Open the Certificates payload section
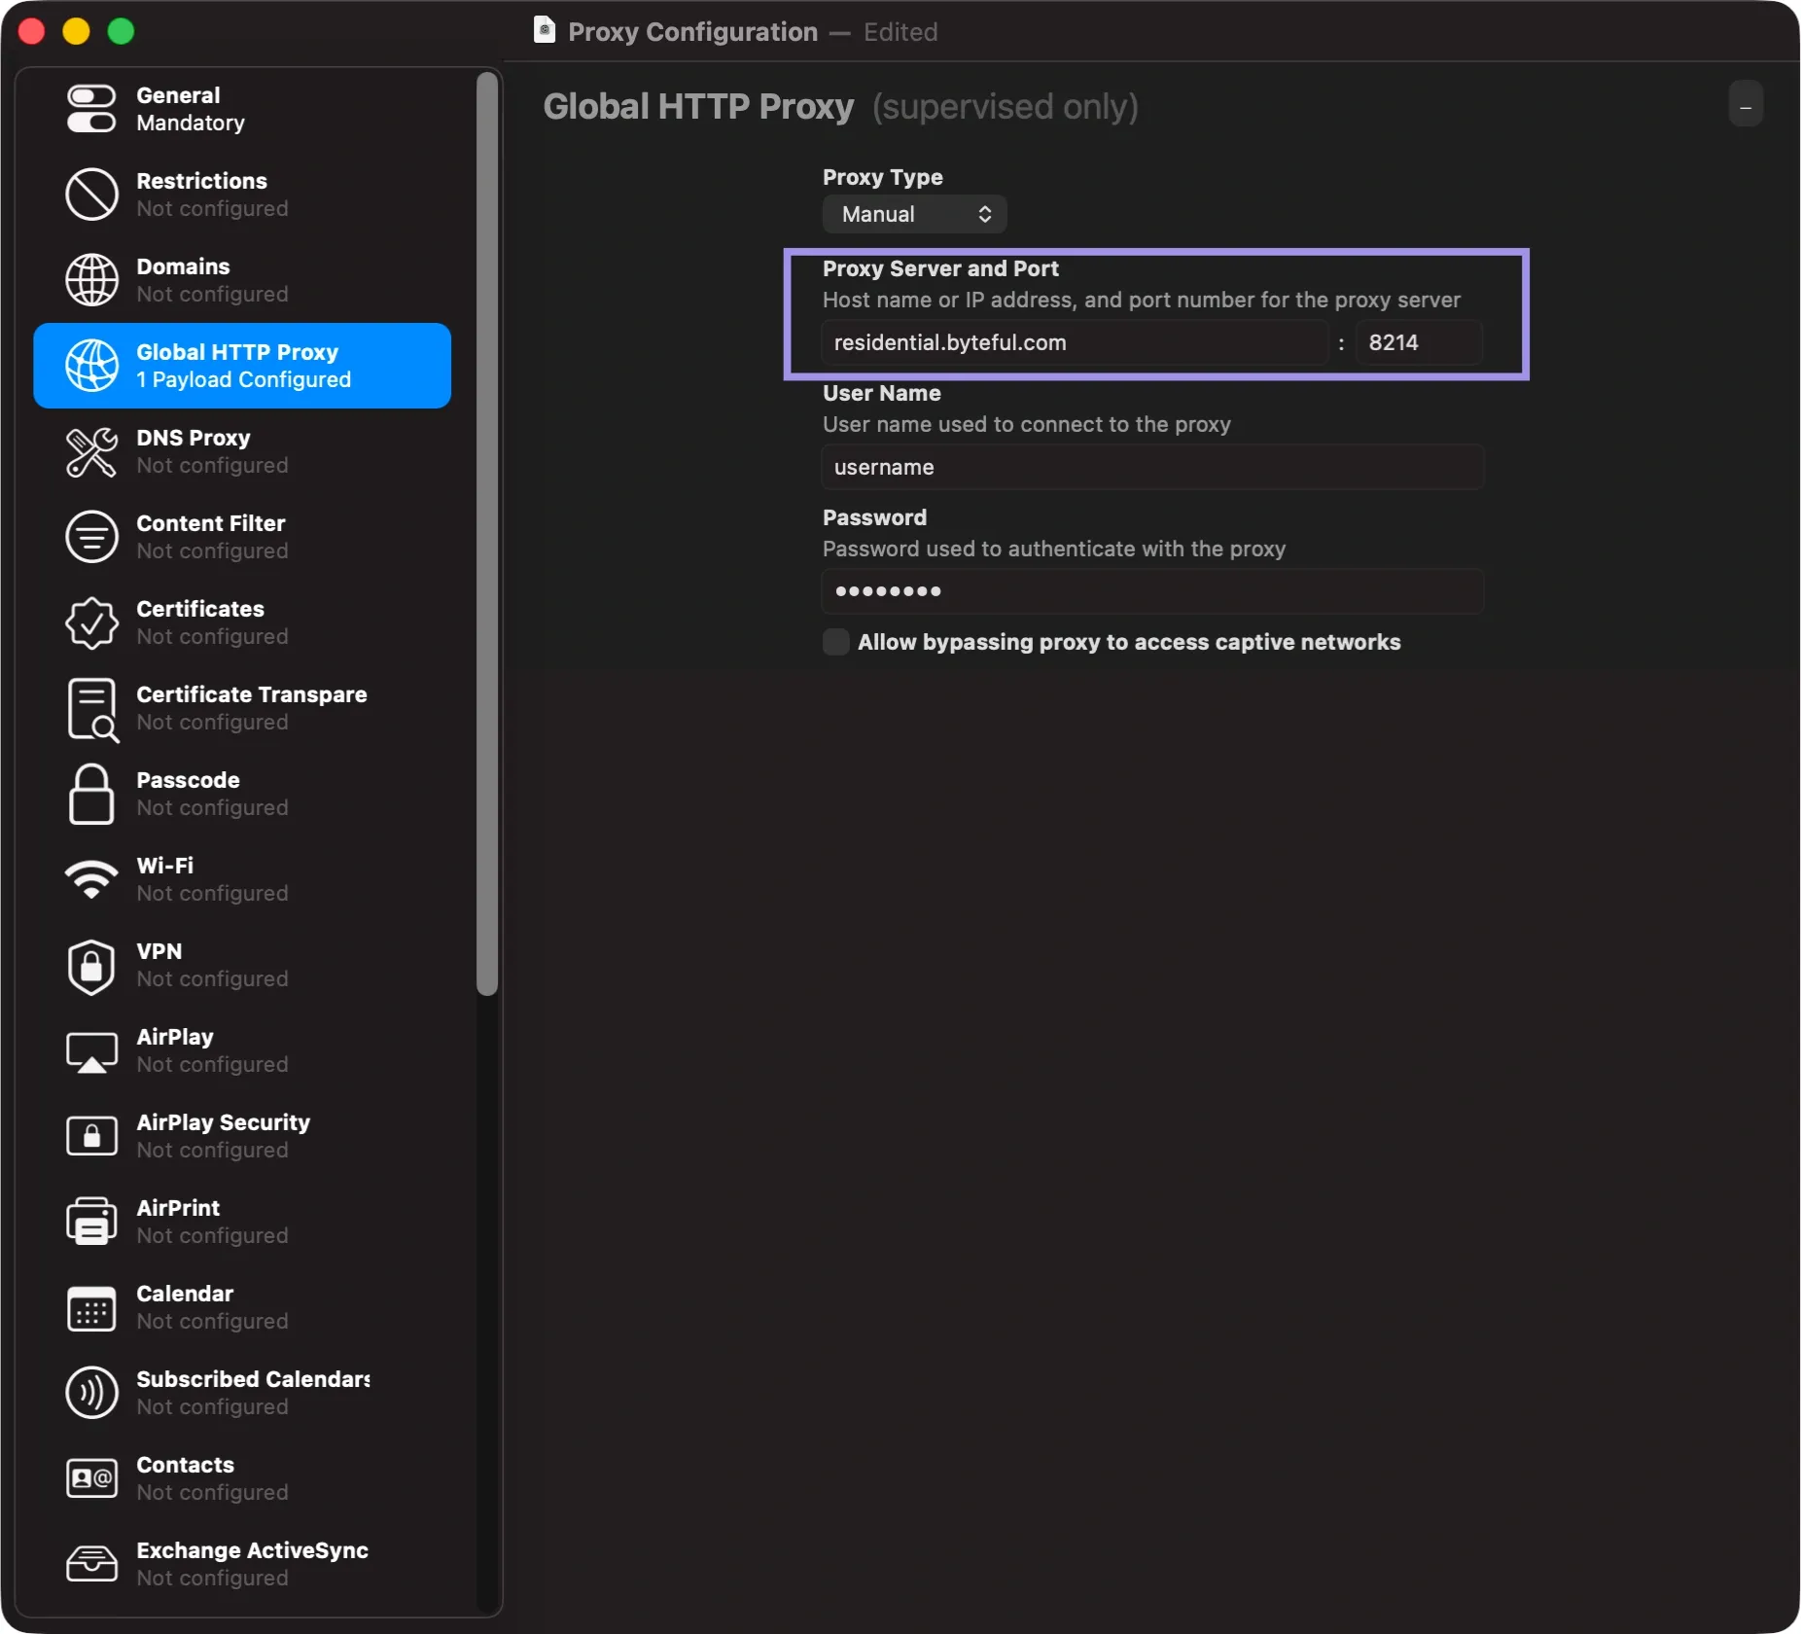1801x1634 pixels. (242, 622)
